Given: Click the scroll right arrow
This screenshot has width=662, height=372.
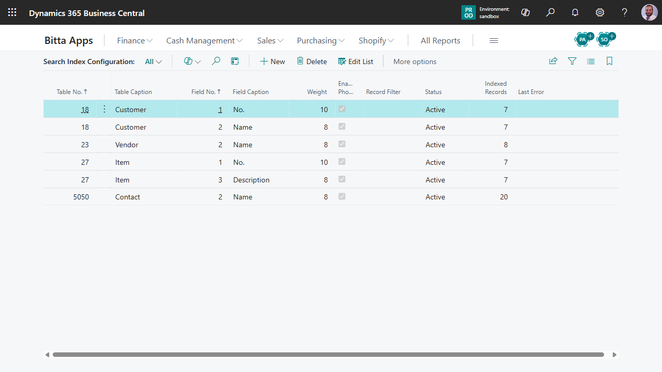Looking at the screenshot, I should click(614, 354).
